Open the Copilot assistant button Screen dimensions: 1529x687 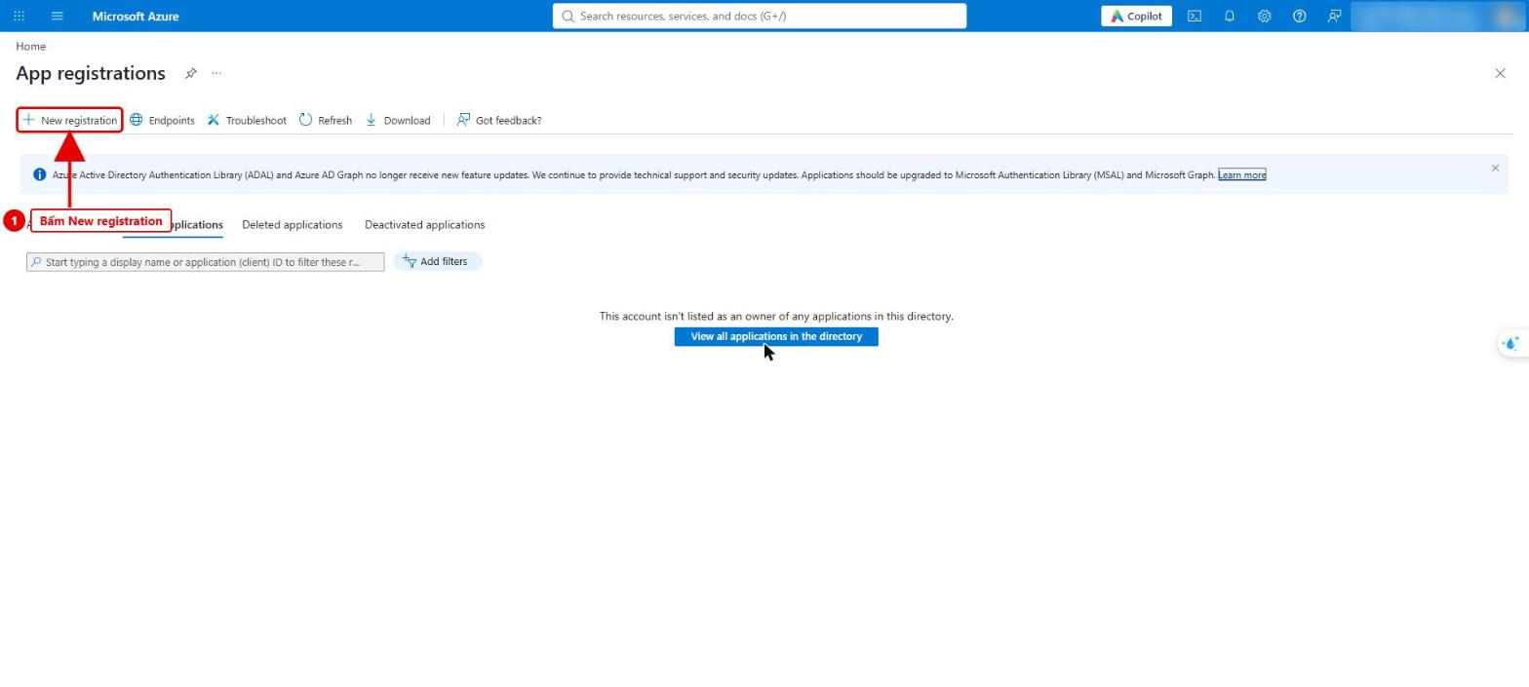point(1136,16)
